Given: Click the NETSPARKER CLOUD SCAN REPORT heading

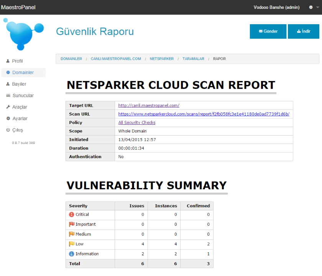Looking at the screenshot, I should [x=171, y=85].
